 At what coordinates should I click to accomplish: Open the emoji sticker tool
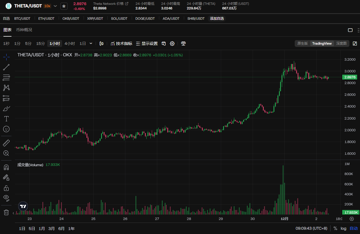(x=6, y=129)
